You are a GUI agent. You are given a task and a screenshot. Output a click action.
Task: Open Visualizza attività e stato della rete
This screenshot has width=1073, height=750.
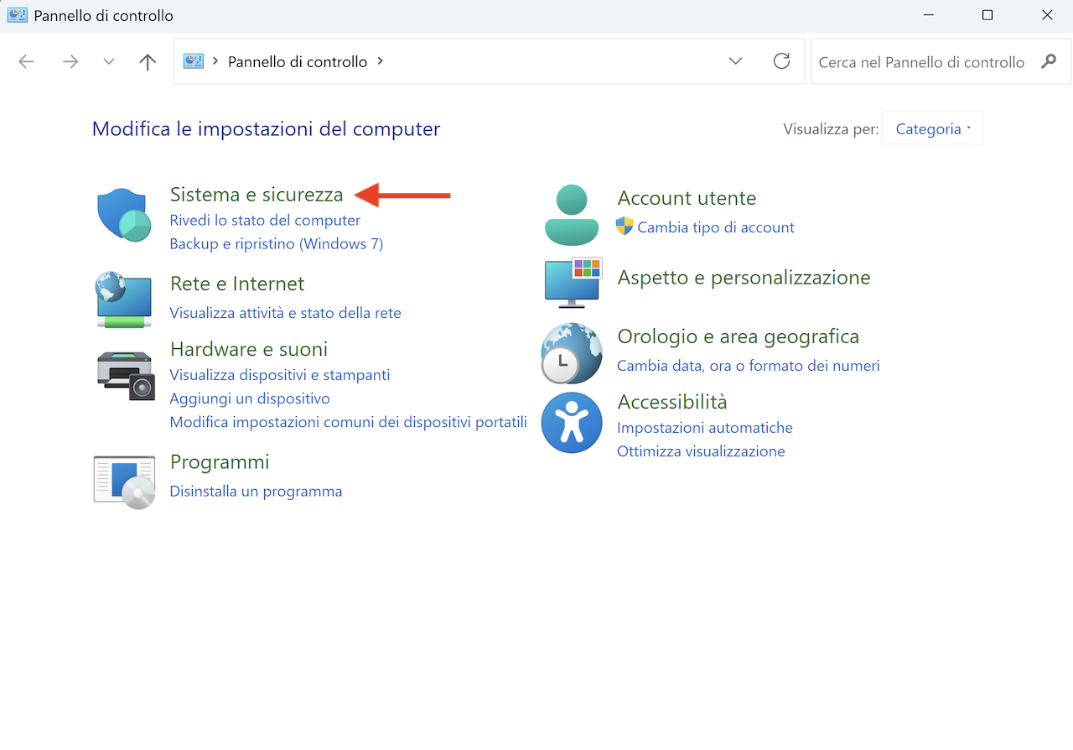(285, 313)
